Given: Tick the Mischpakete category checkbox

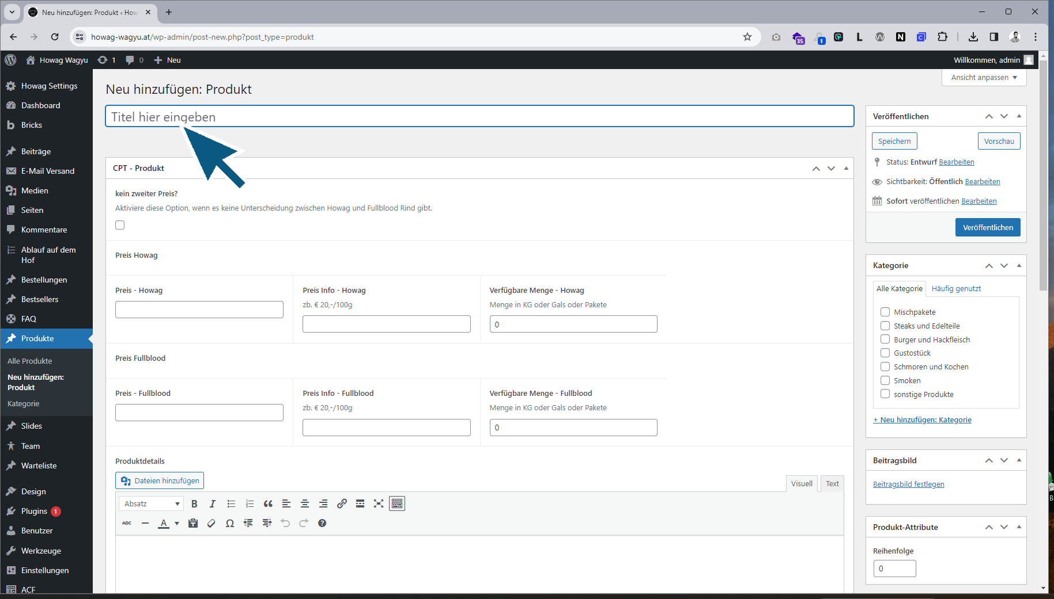Looking at the screenshot, I should coord(885,312).
